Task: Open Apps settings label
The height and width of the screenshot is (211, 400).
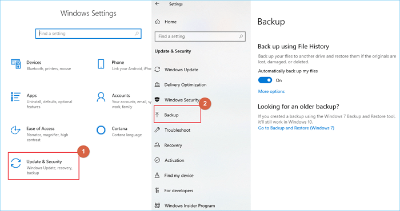Action: click(31, 95)
